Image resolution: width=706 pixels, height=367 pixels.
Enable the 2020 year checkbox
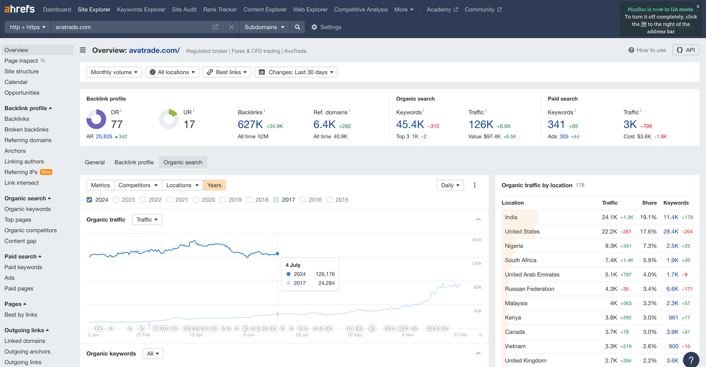(196, 200)
